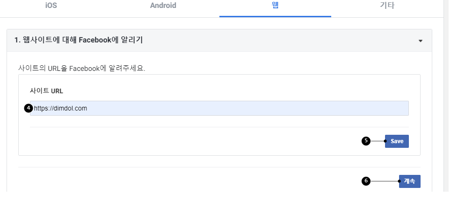Screen dimensions: 458x201
Task: Click the black number 6 marker
Action: click(366, 181)
